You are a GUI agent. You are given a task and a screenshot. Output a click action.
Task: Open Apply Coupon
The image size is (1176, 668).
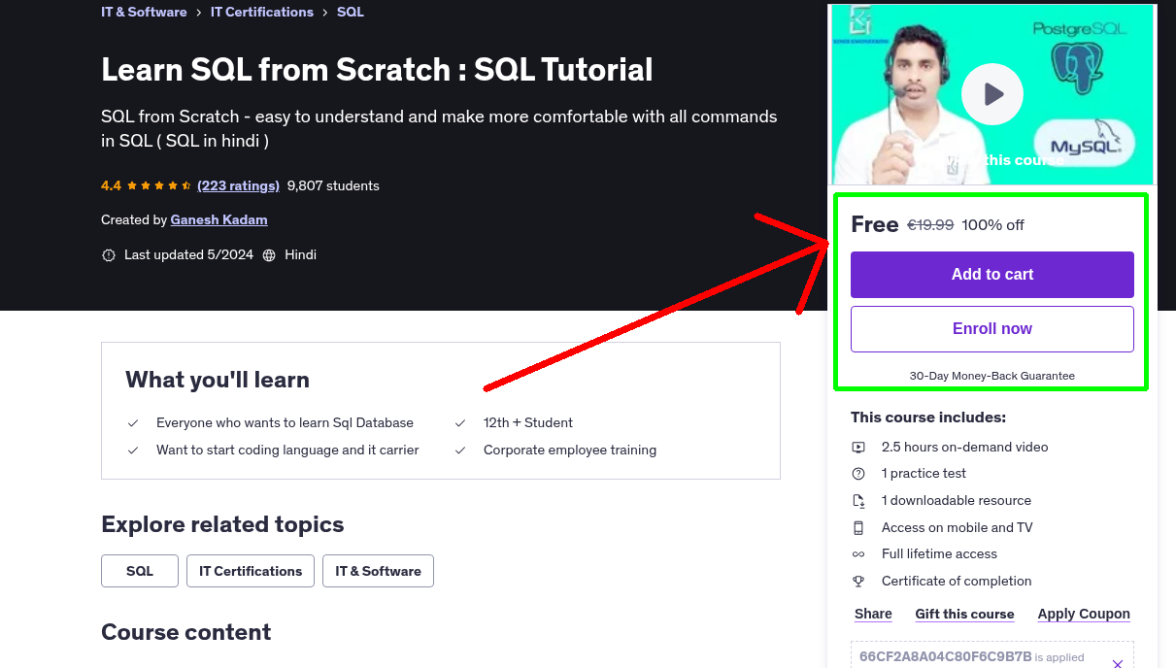point(1083,614)
